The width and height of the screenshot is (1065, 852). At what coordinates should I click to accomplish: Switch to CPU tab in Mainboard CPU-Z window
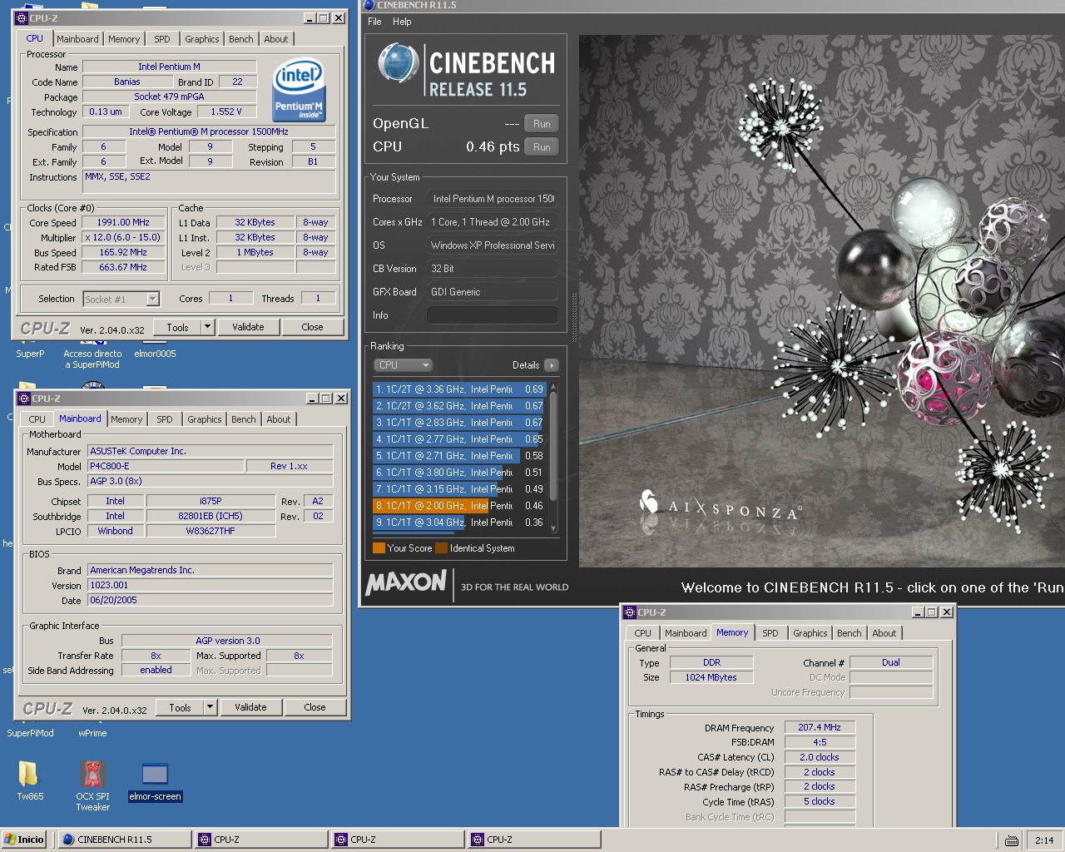(37, 419)
